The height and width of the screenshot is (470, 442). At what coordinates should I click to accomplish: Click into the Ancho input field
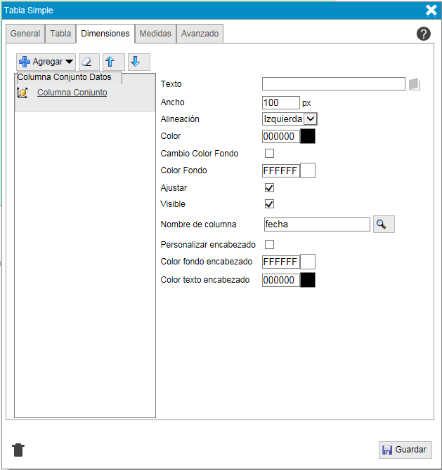click(280, 102)
